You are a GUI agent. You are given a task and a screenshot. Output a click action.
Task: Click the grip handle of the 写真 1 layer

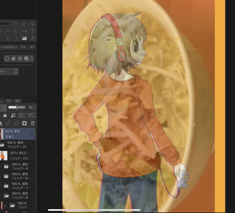[32, 134]
